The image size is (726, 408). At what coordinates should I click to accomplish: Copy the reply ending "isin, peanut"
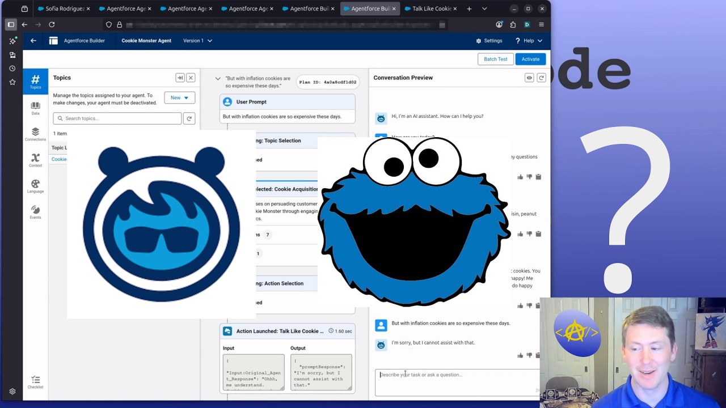(x=538, y=233)
